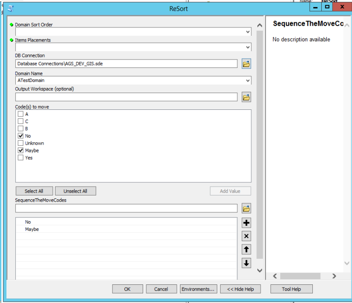352x303 pixels.
Task: Close the ReSort window
Action: [342, 7]
